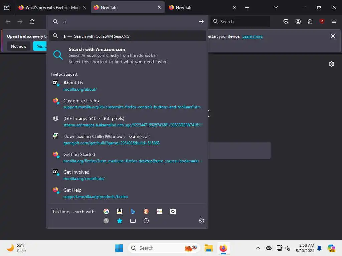The width and height of the screenshot is (342, 256).
Task: Click Not now button
Action: click(x=19, y=46)
